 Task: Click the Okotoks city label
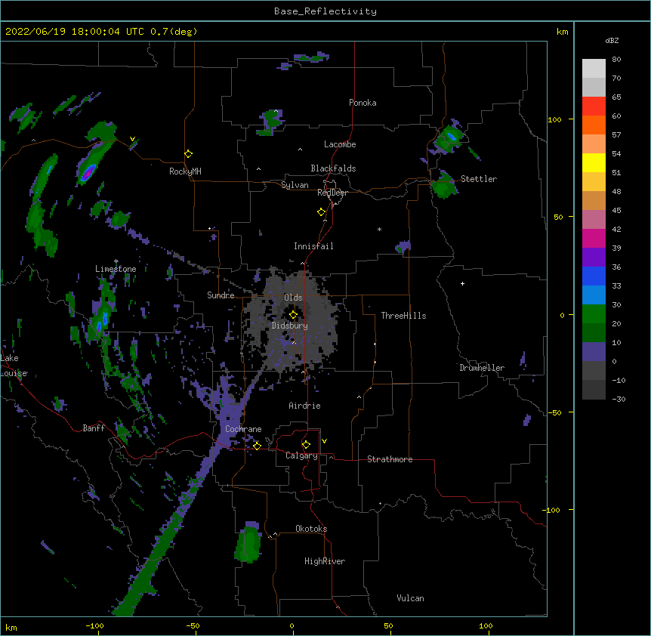[x=311, y=529]
